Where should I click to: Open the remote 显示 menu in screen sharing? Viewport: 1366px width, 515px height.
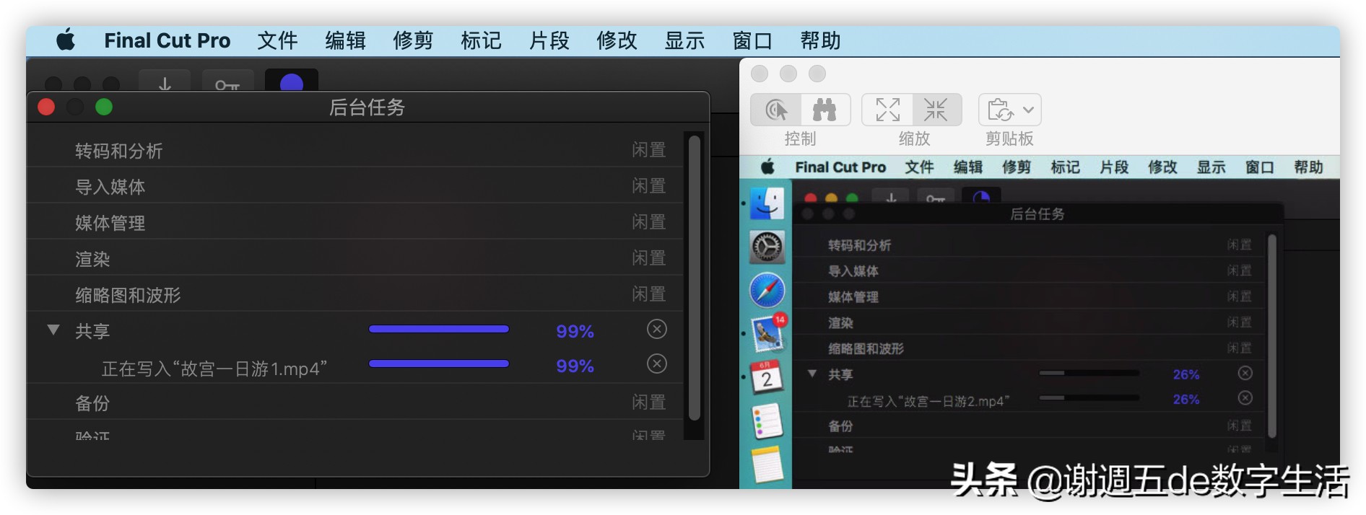point(1211,167)
